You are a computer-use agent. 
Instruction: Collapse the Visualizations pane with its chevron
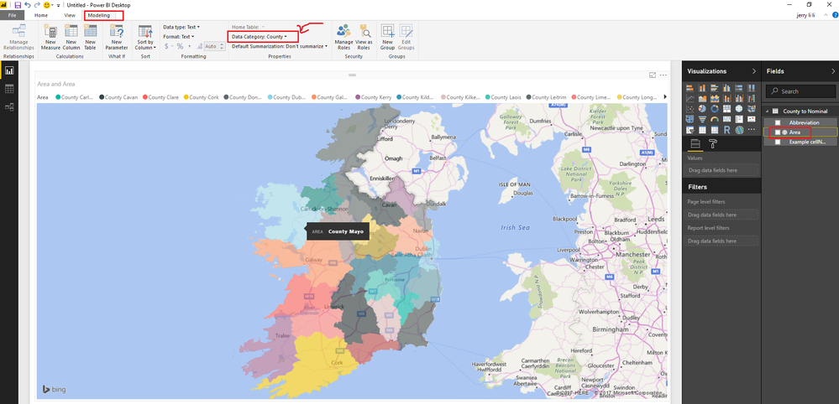coord(754,71)
